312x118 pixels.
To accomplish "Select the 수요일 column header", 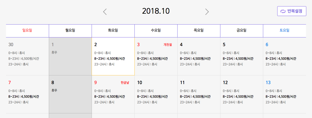I will (x=156, y=31).
